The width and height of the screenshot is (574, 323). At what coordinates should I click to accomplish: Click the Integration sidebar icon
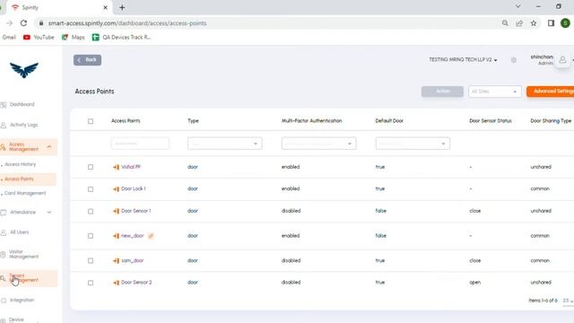pos(4,301)
